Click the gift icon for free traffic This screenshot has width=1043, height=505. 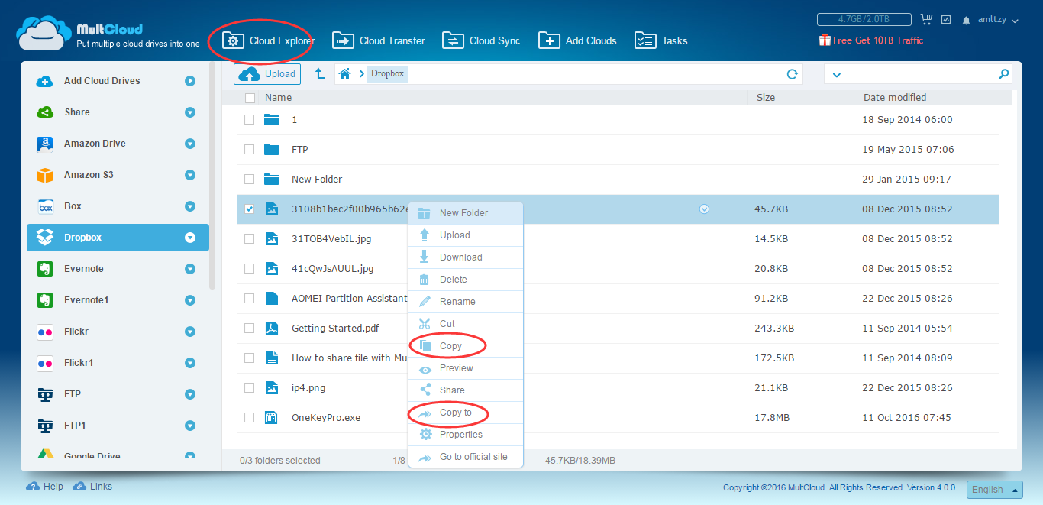(824, 40)
